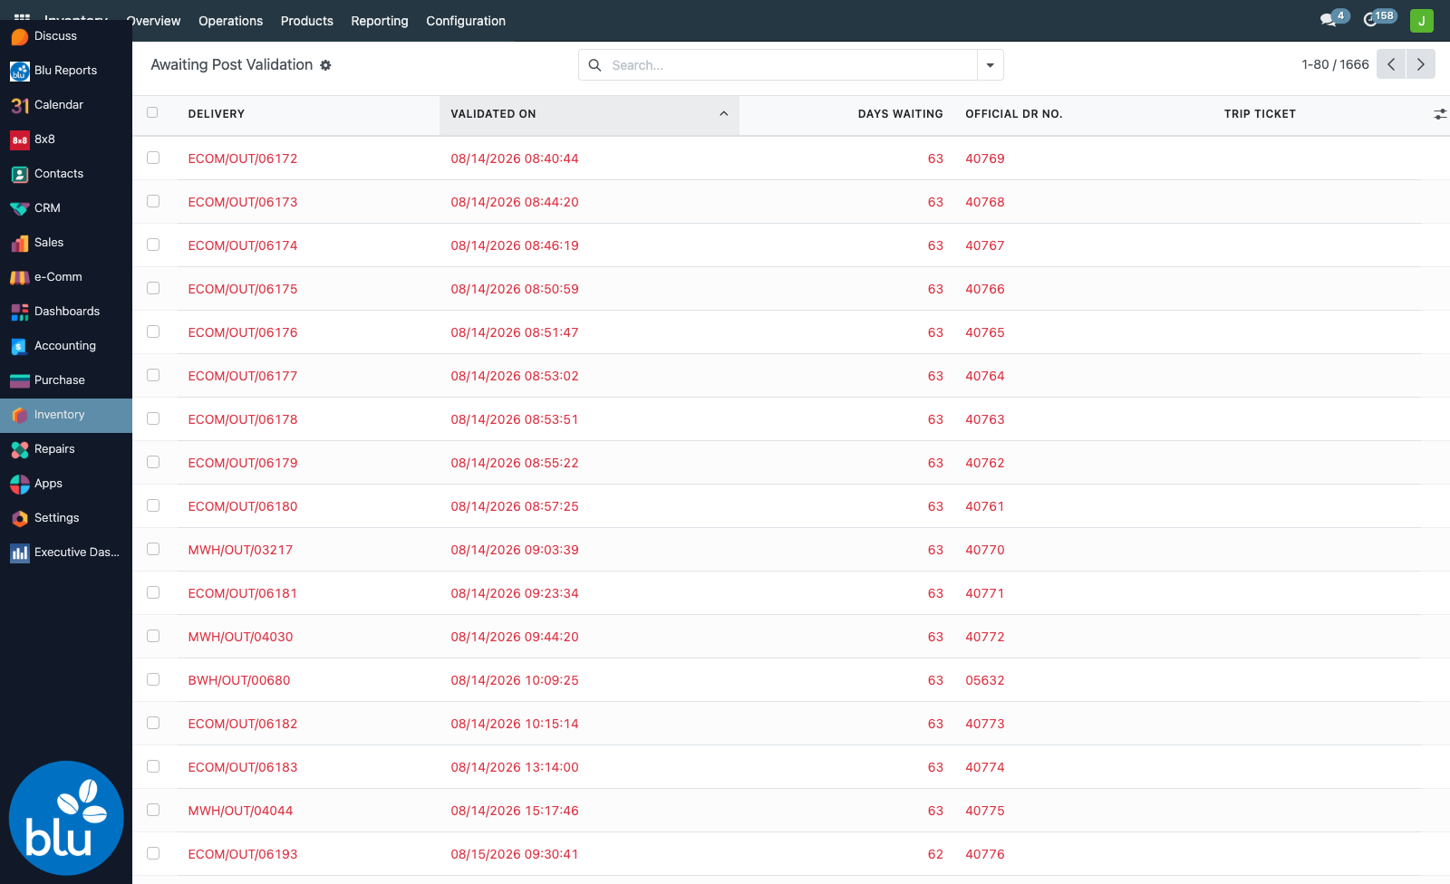Image resolution: width=1450 pixels, height=884 pixels.
Task: Open Settings app
Action: tap(66, 518)
